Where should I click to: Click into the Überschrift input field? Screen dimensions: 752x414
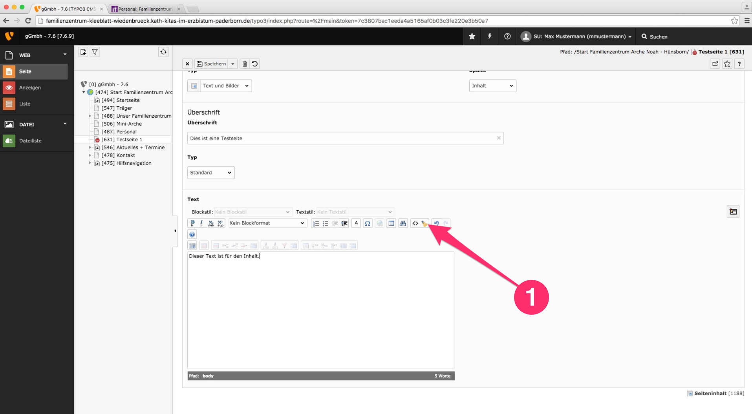[x=341, y=138]
